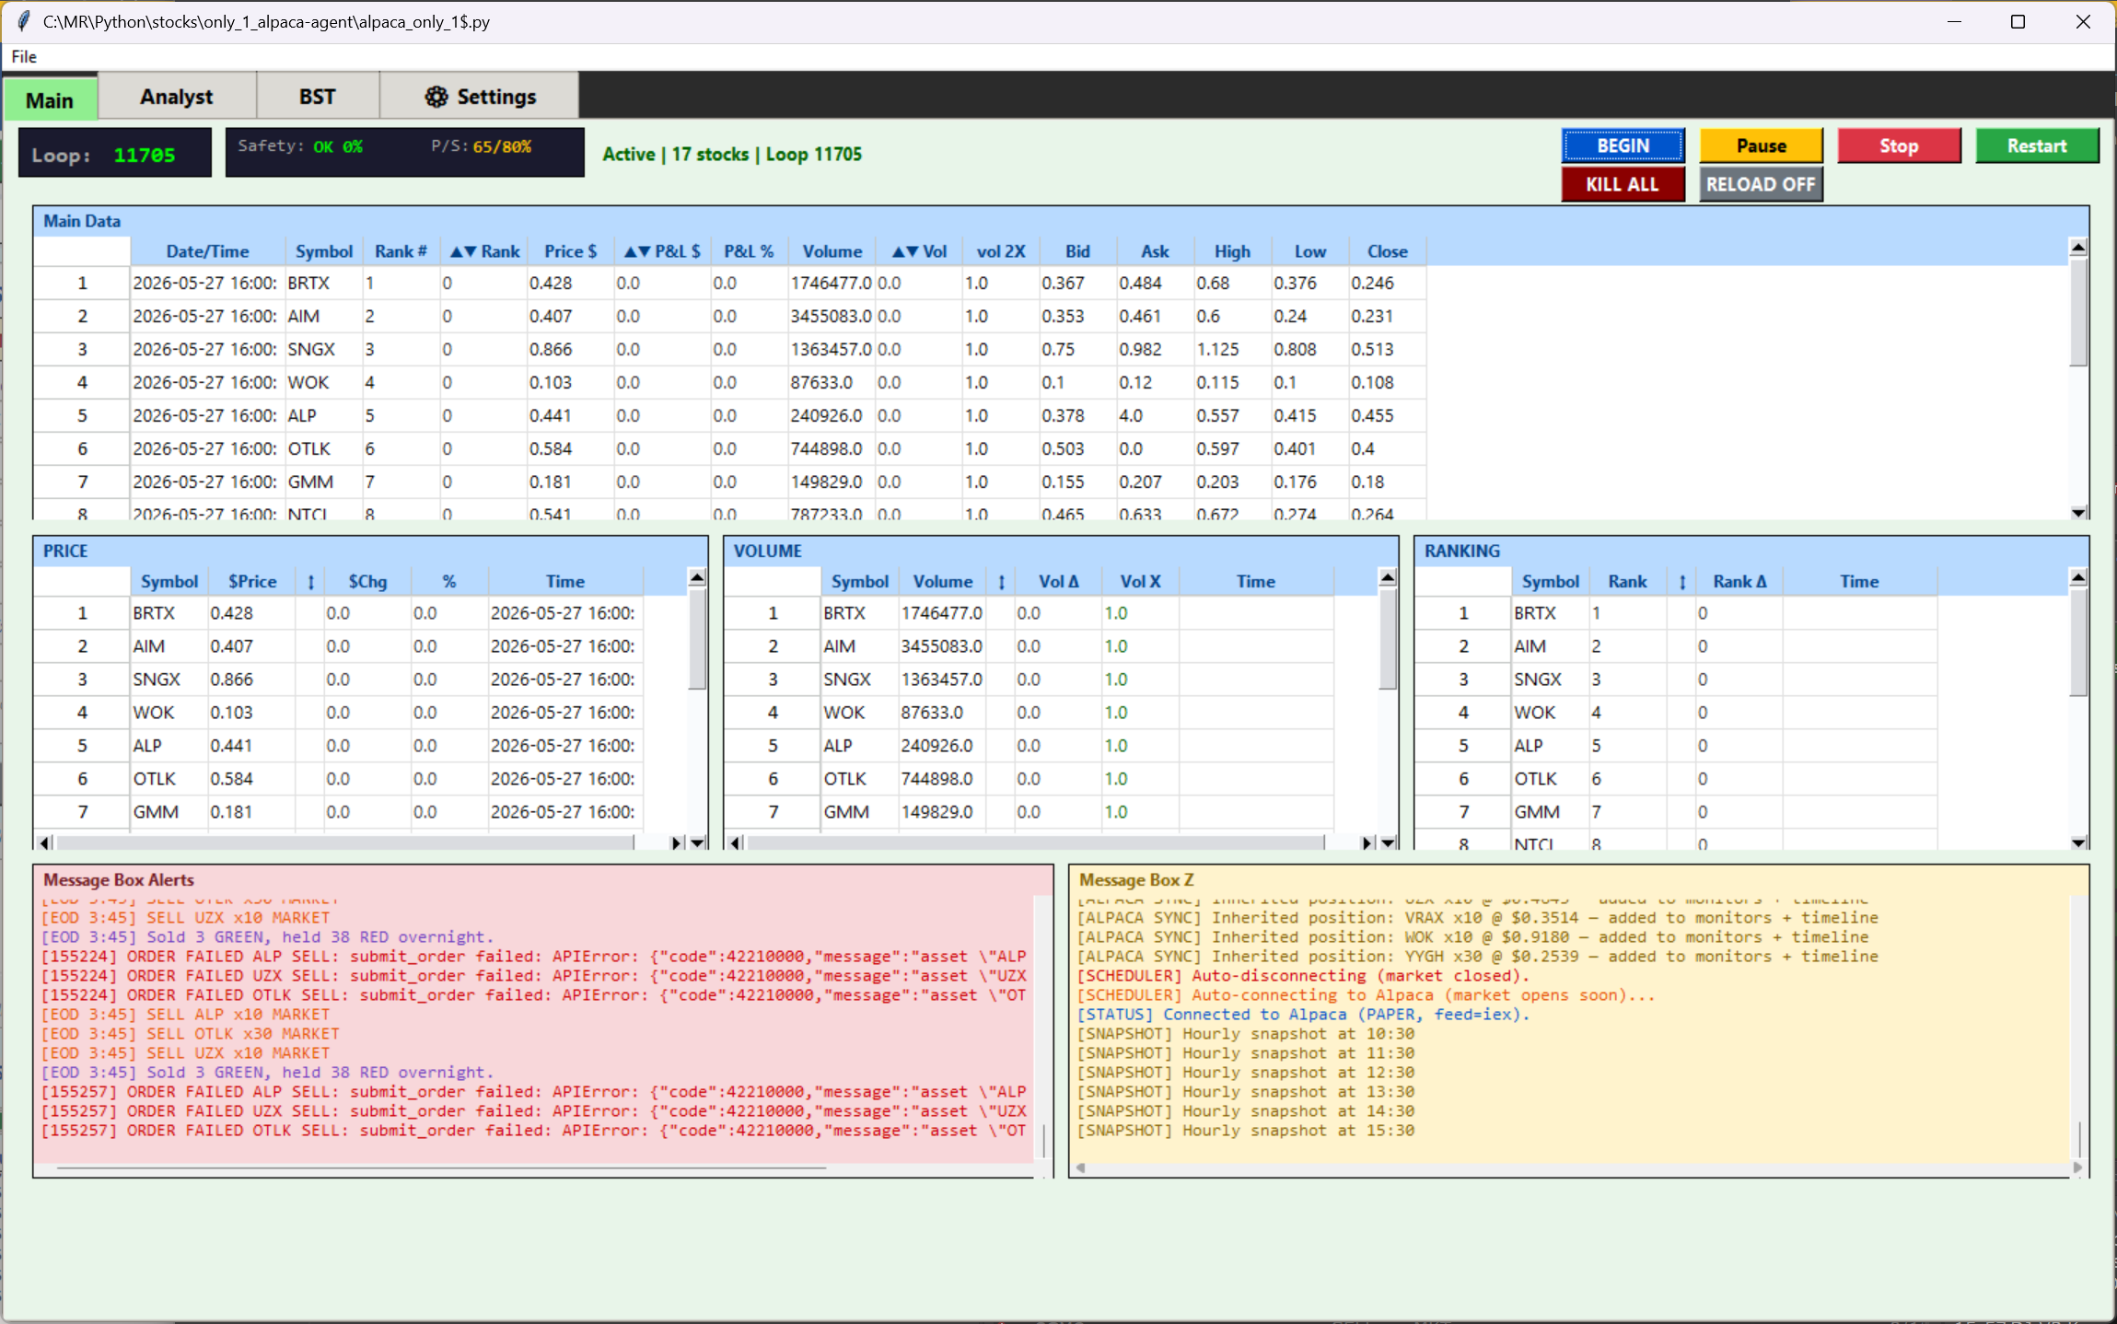The image size is (2117, 1324).
Task: Click VOLUME panel horizontal scrollbar thumb
Action: tap(1035, 842)
